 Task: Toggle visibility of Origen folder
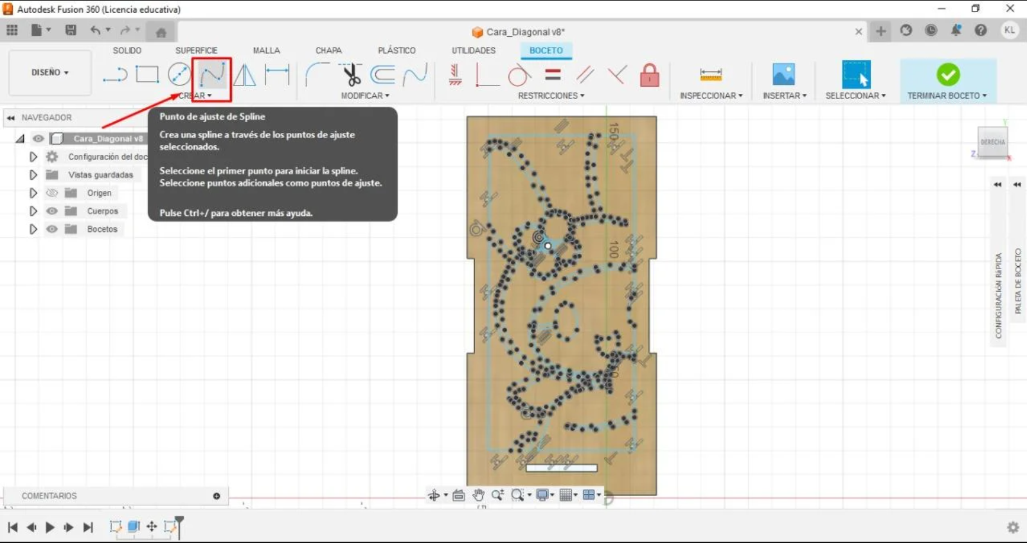(x=52, y=193)
